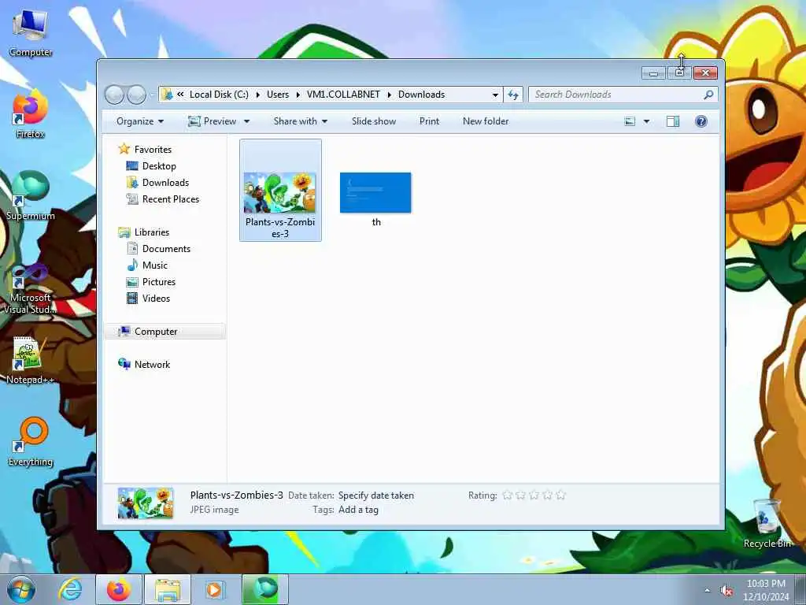
Task: Click the search magnifier icon
Action: [x=708, y=95]
